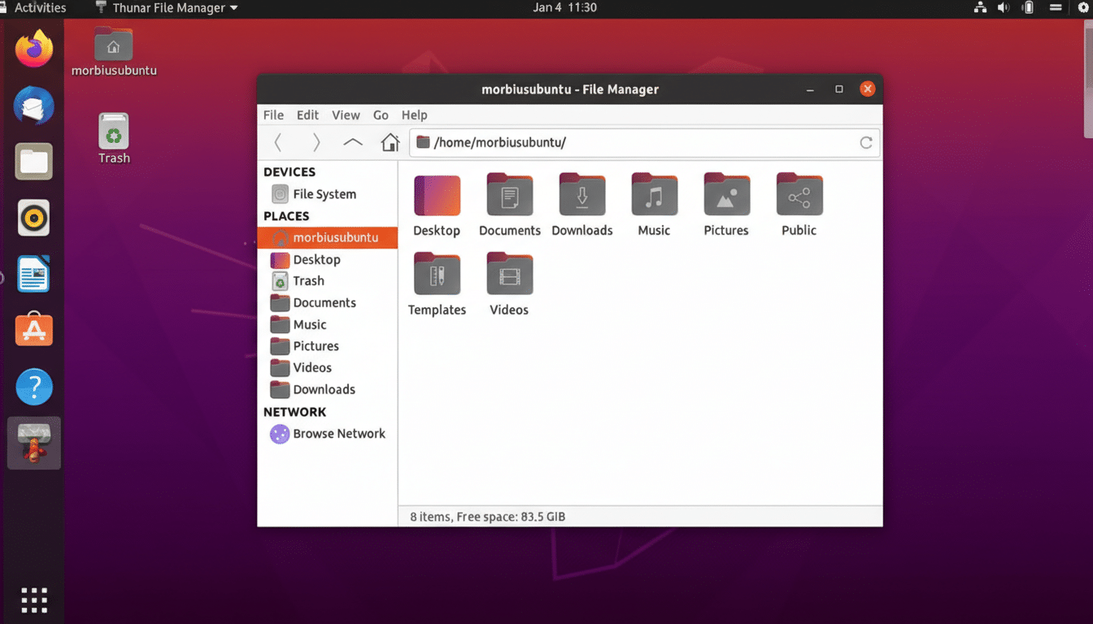Select File System under Devices
1093x624 pixels.
click(x=323, y=193)
